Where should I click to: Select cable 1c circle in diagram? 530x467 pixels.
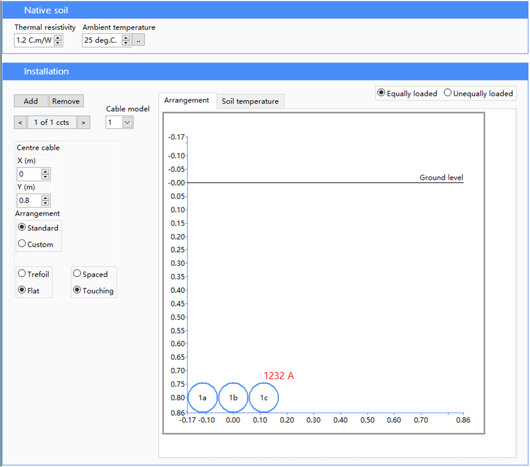[x=263, y=398]
